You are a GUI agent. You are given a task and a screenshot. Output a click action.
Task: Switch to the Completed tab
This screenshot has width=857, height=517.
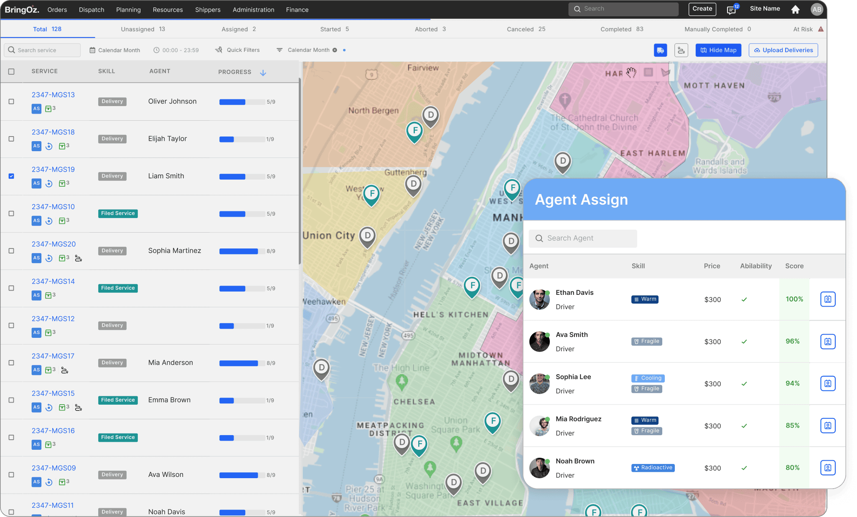pos(622,29)
